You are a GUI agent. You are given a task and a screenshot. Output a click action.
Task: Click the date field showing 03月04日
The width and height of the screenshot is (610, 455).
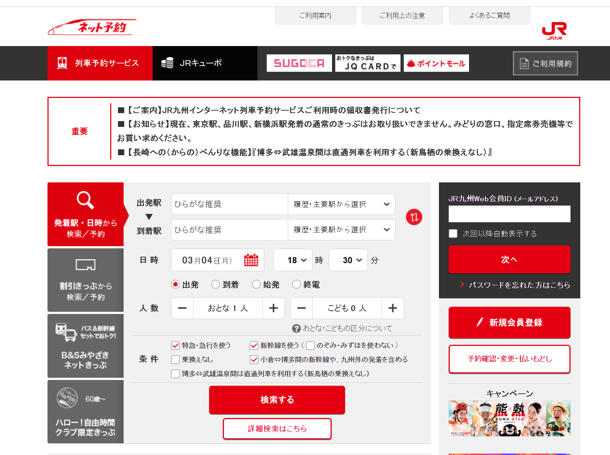217,260
